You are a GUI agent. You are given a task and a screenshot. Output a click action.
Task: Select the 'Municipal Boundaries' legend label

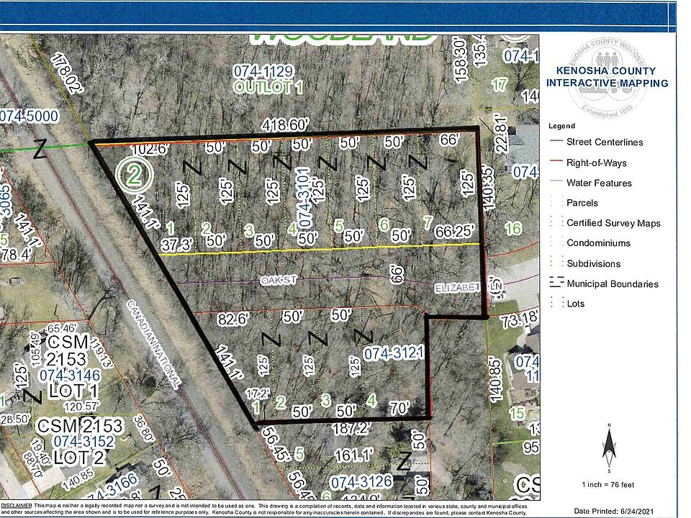[613, 283]
